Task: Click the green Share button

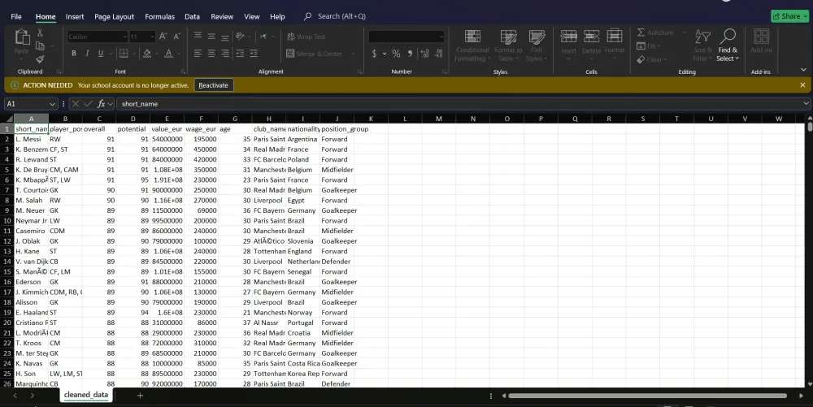Action: (789, 16)
